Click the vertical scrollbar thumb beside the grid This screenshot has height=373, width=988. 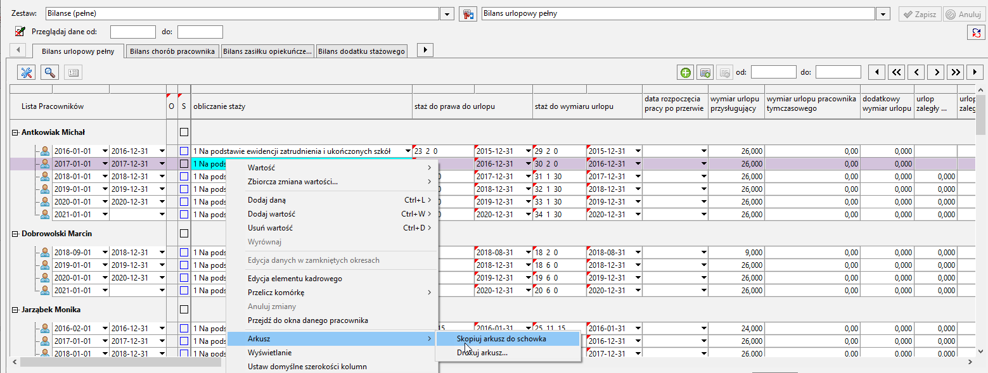[x=982, y=115]
